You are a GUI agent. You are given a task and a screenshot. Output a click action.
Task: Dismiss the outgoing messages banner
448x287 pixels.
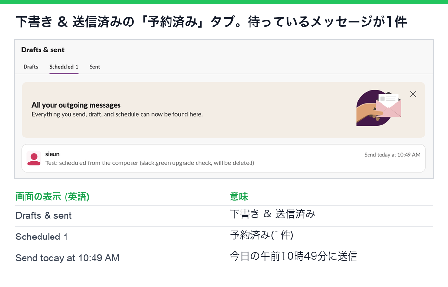pyautogui.click(x=413, y=94)
